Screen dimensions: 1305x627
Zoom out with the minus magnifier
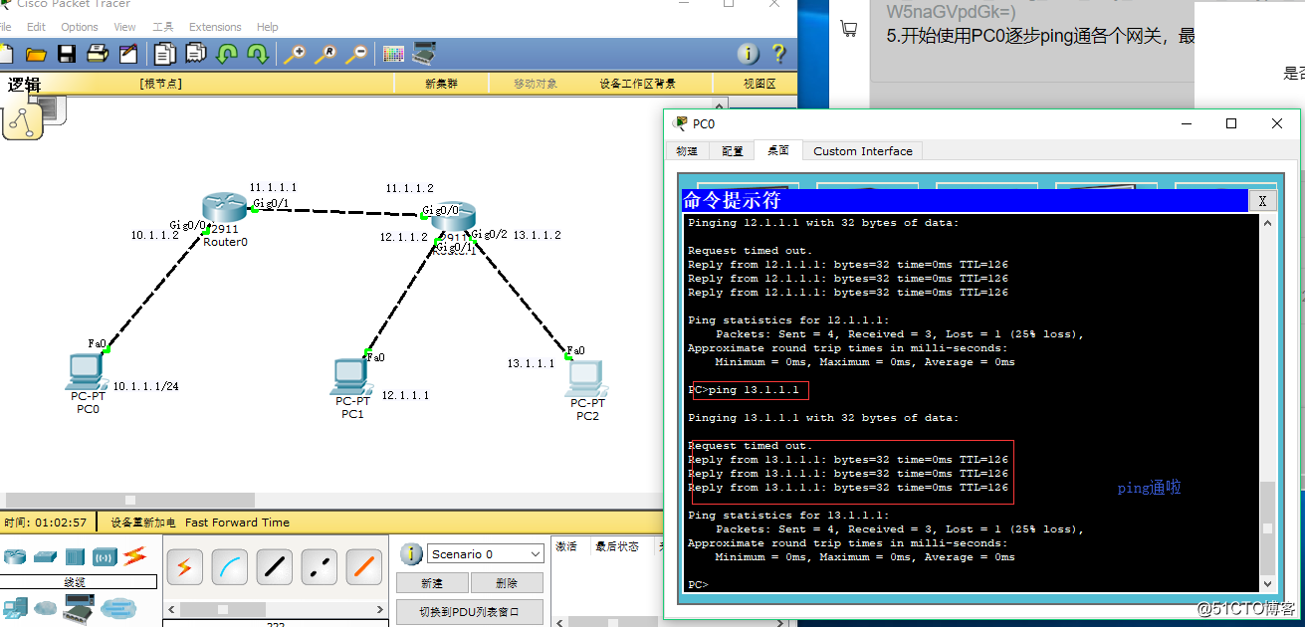pyautogui.click(x=355, y=54)
